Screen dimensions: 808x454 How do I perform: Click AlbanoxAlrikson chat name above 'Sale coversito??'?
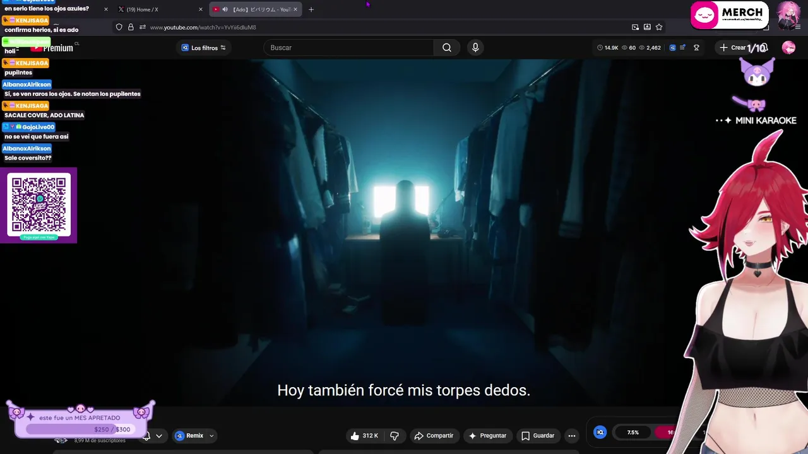(27, 148)
